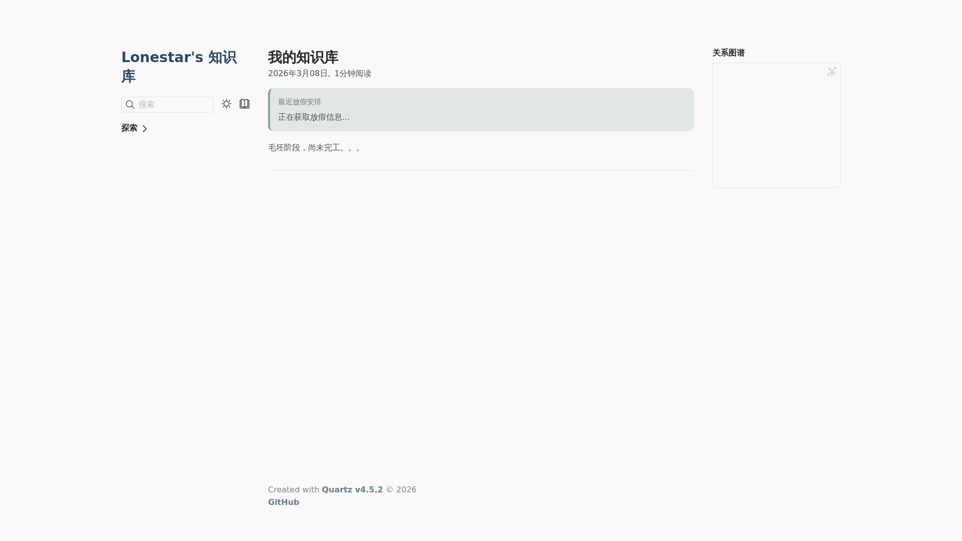Open reader mode with the book icon

245,104
